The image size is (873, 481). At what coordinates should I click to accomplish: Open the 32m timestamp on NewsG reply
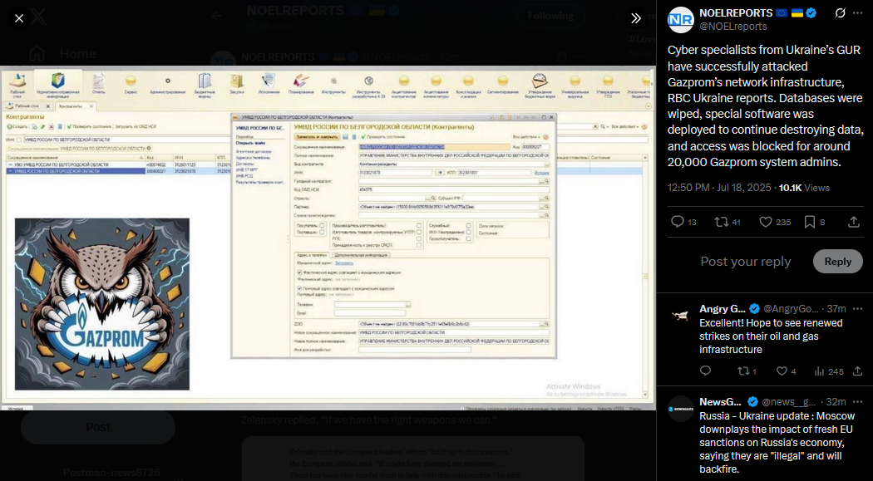coord(836,401)
